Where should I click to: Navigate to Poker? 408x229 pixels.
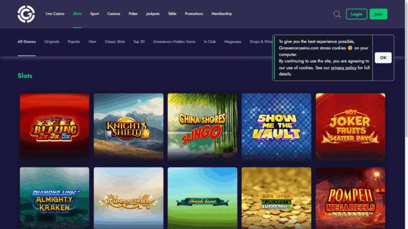click(133, 14)
